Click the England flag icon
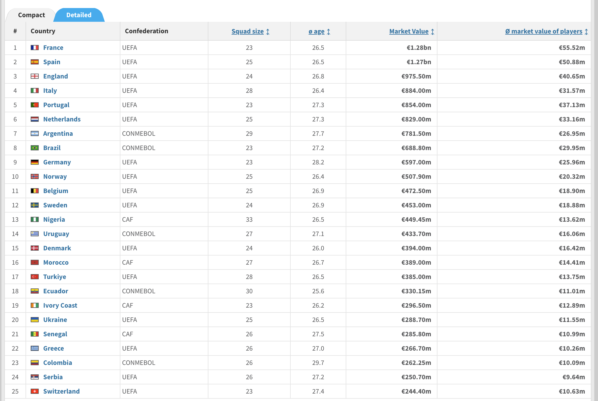598x401 pixels. point(35,76)
